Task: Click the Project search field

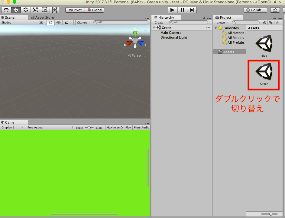Action: coord(246,23)
